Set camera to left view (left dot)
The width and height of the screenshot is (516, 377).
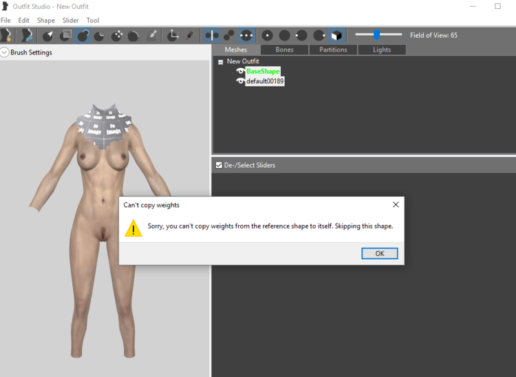301,35
